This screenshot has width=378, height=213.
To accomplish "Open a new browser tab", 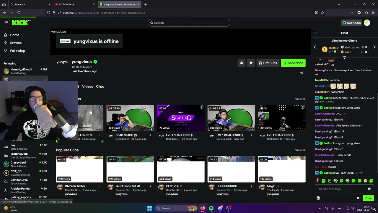I will pyautogui.click(x=146, y=4).
